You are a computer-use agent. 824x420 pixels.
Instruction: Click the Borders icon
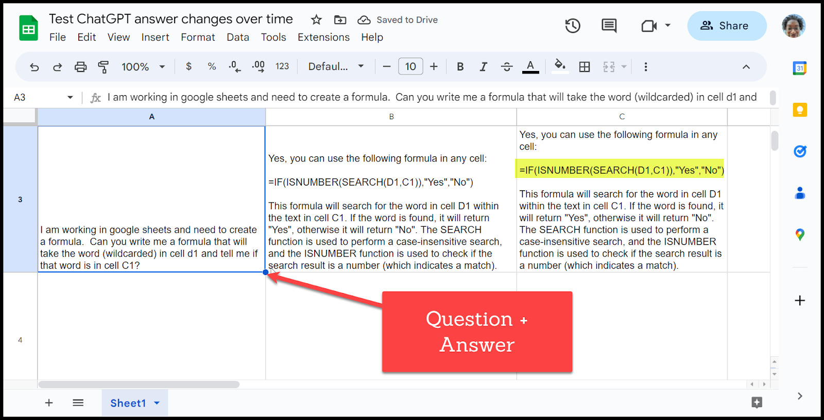click(x=585, y=67)
